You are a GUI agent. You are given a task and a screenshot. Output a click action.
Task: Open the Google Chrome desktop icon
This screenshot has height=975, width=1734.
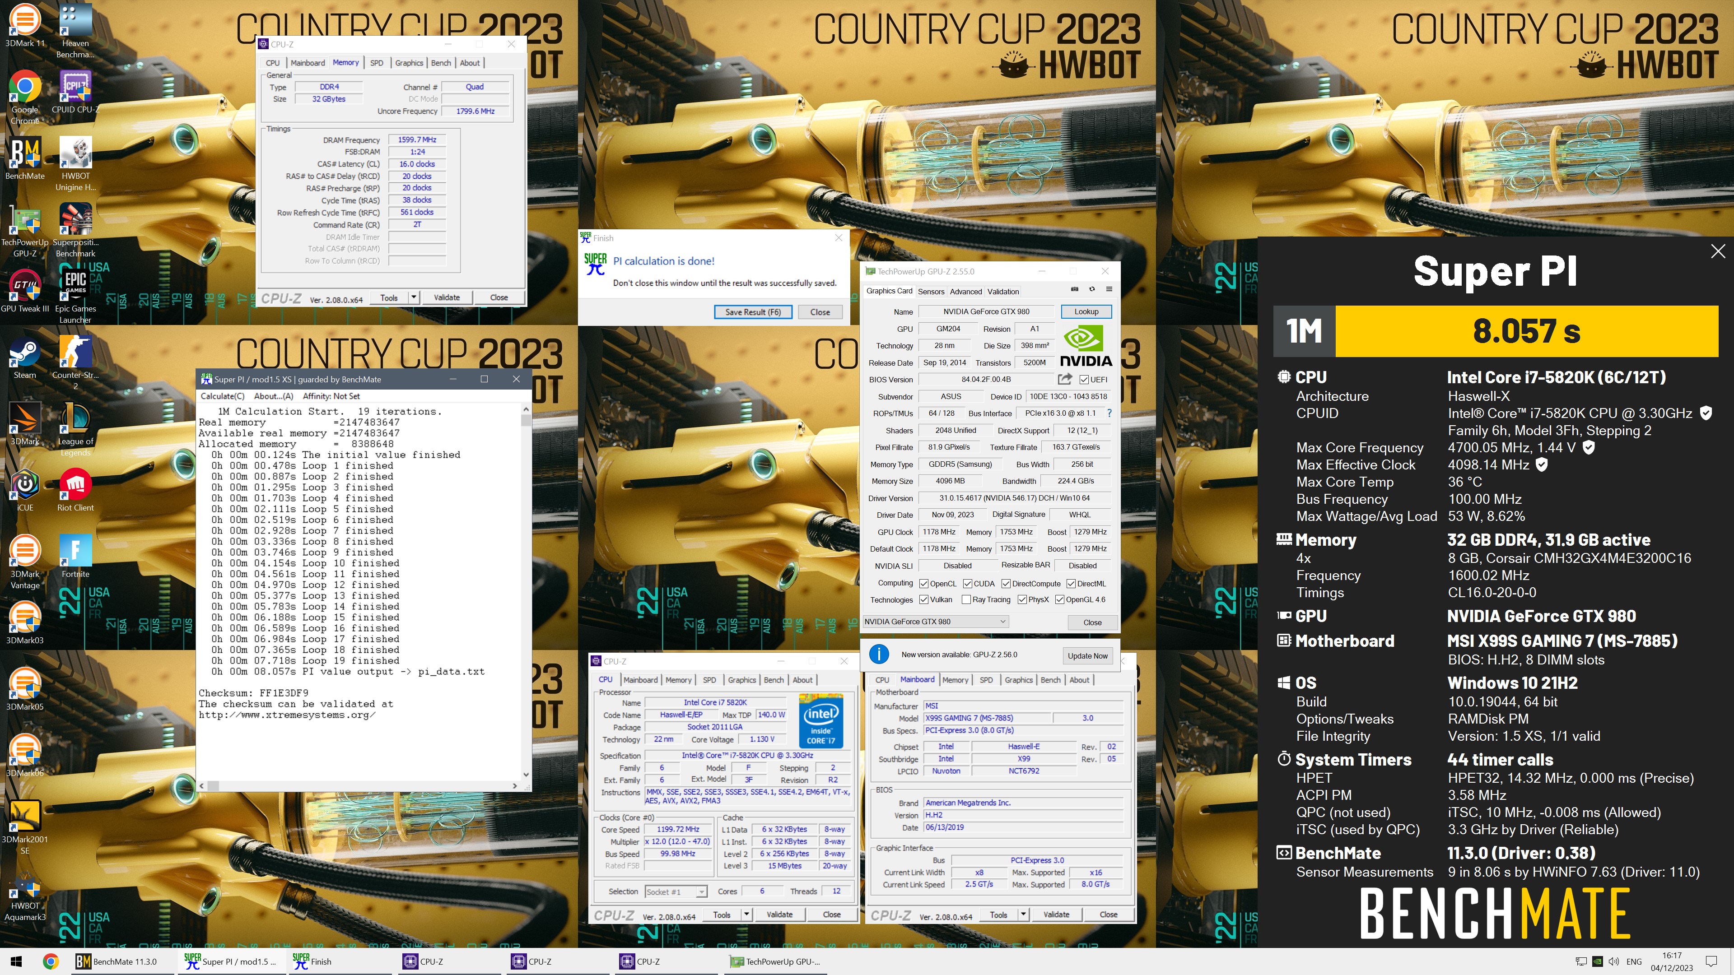(x=25, y=97)
